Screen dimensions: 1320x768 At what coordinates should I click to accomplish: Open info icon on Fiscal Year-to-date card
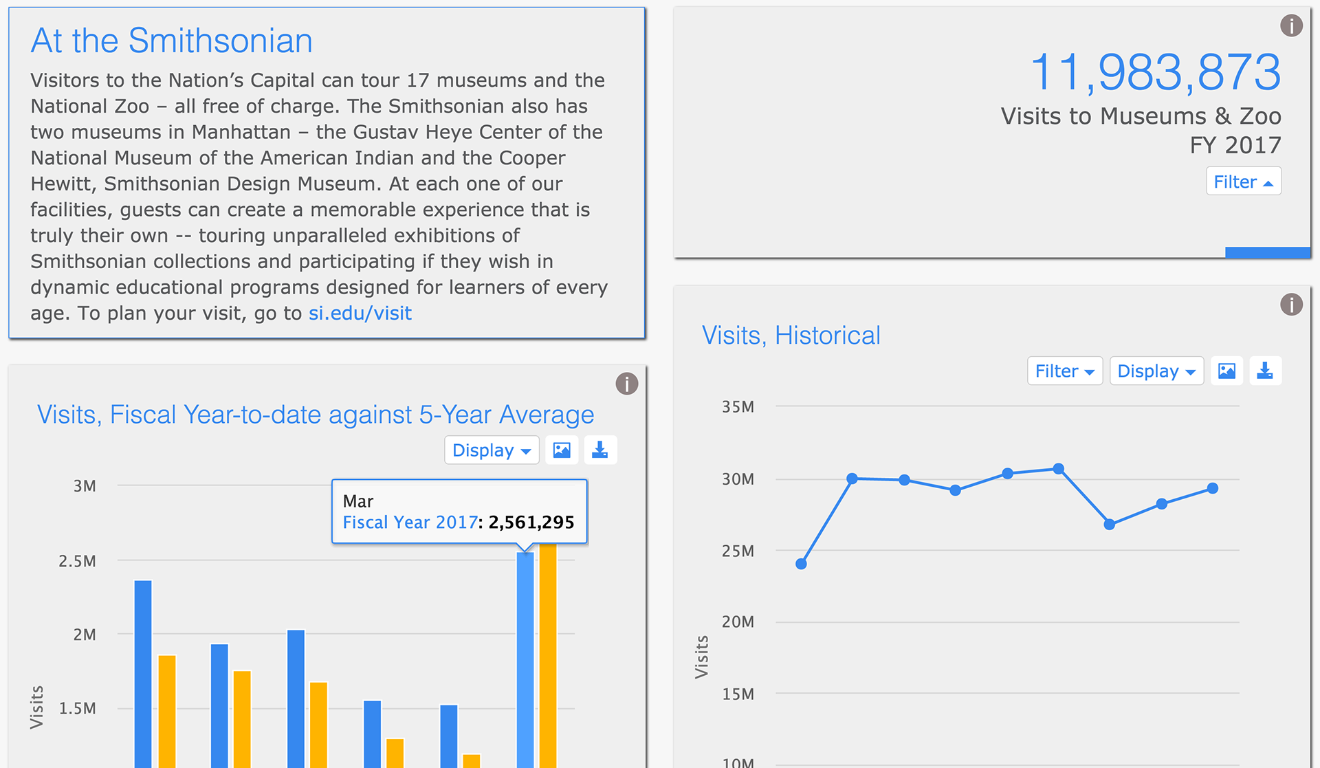coord(626,384)
